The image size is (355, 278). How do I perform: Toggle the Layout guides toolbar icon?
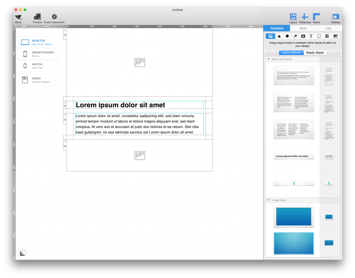click(293, 17)
